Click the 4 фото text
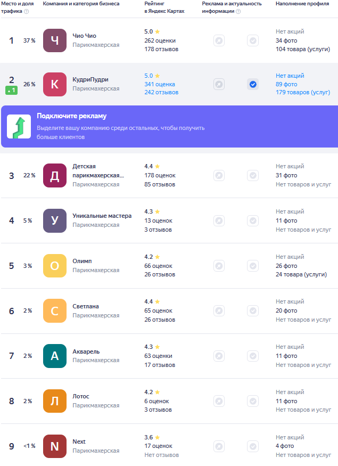This screenshot has height=466, width=338. (285, 446)
